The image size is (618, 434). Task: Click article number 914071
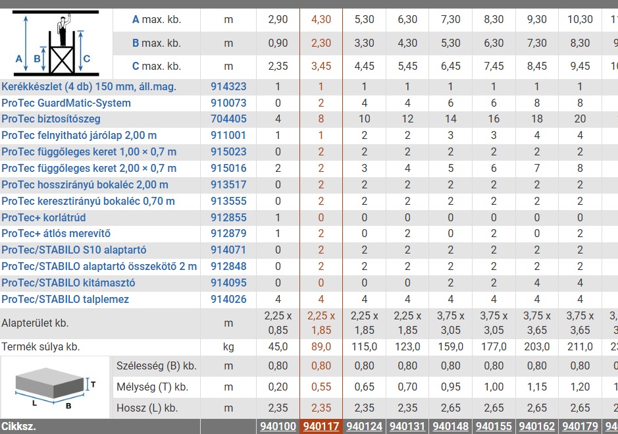click(x=228, y=250)
